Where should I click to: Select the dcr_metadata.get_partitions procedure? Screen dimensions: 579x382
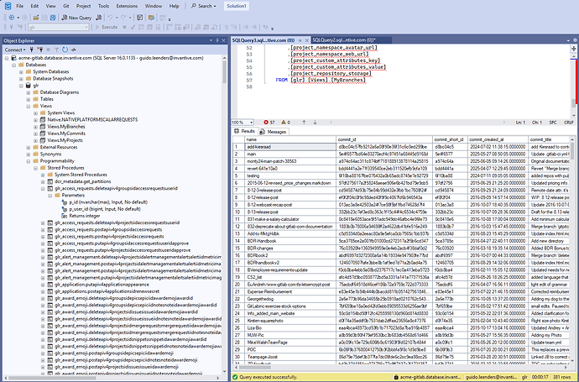pyautogui.click(x=83, y=181)
